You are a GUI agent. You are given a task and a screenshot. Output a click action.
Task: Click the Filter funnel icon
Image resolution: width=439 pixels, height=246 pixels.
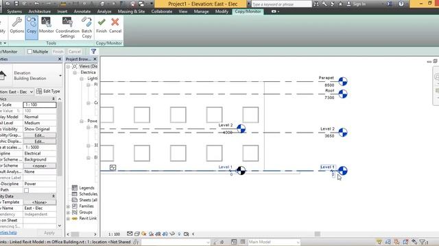[x=93, y=51]
